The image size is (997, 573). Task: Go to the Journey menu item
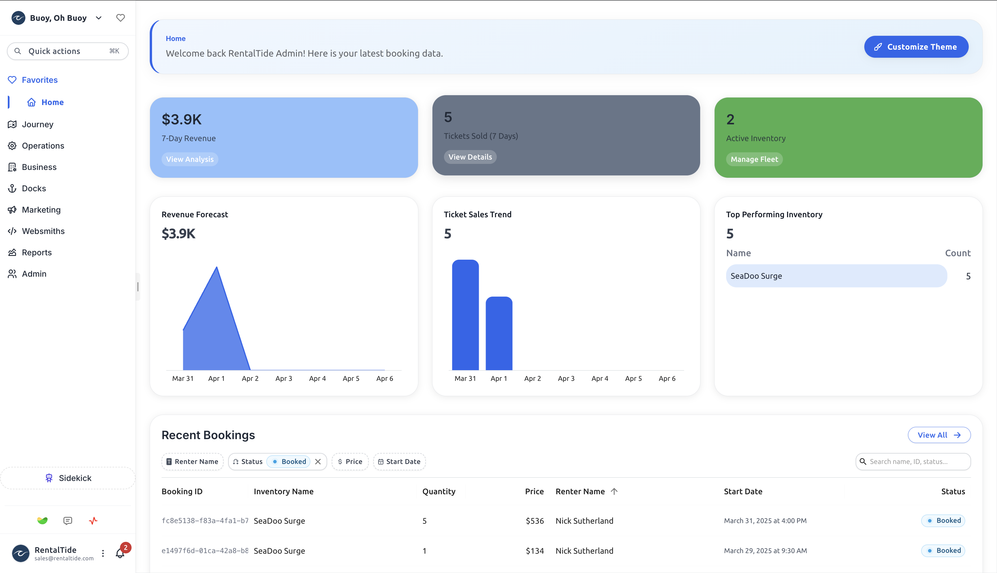(x=38, y=124)
